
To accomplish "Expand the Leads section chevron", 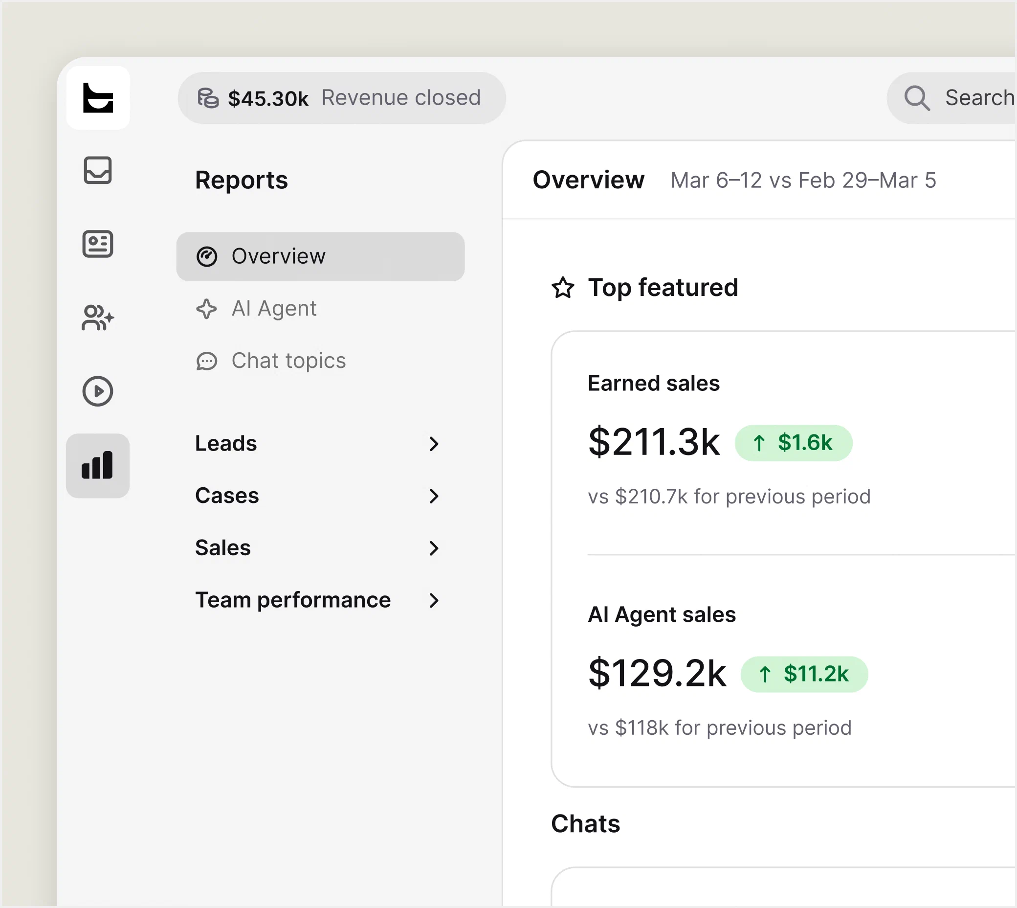I will (x=434, y=444).
